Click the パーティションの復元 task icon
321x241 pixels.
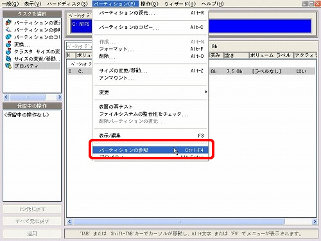(x=8, y=22)
